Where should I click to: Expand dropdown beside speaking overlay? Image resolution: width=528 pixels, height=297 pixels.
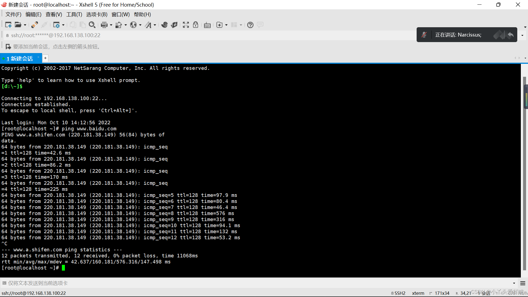522,35
